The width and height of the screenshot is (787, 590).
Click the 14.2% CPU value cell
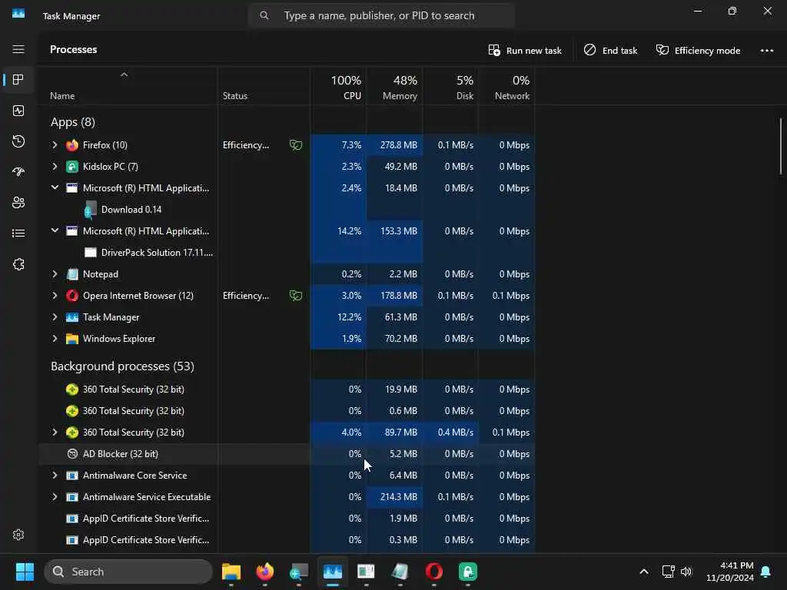[x=338, y=230]
